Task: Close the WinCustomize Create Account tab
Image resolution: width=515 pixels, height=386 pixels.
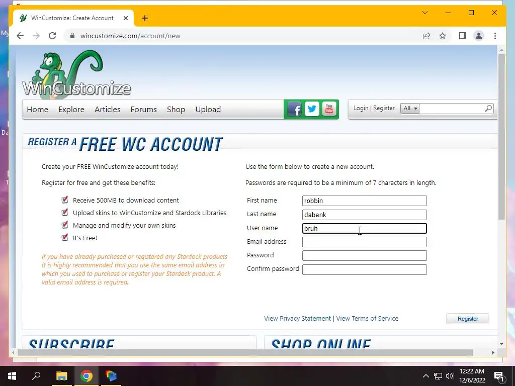Action: point(125,19)
